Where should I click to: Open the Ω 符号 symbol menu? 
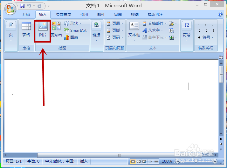click(x=187, y=31)
